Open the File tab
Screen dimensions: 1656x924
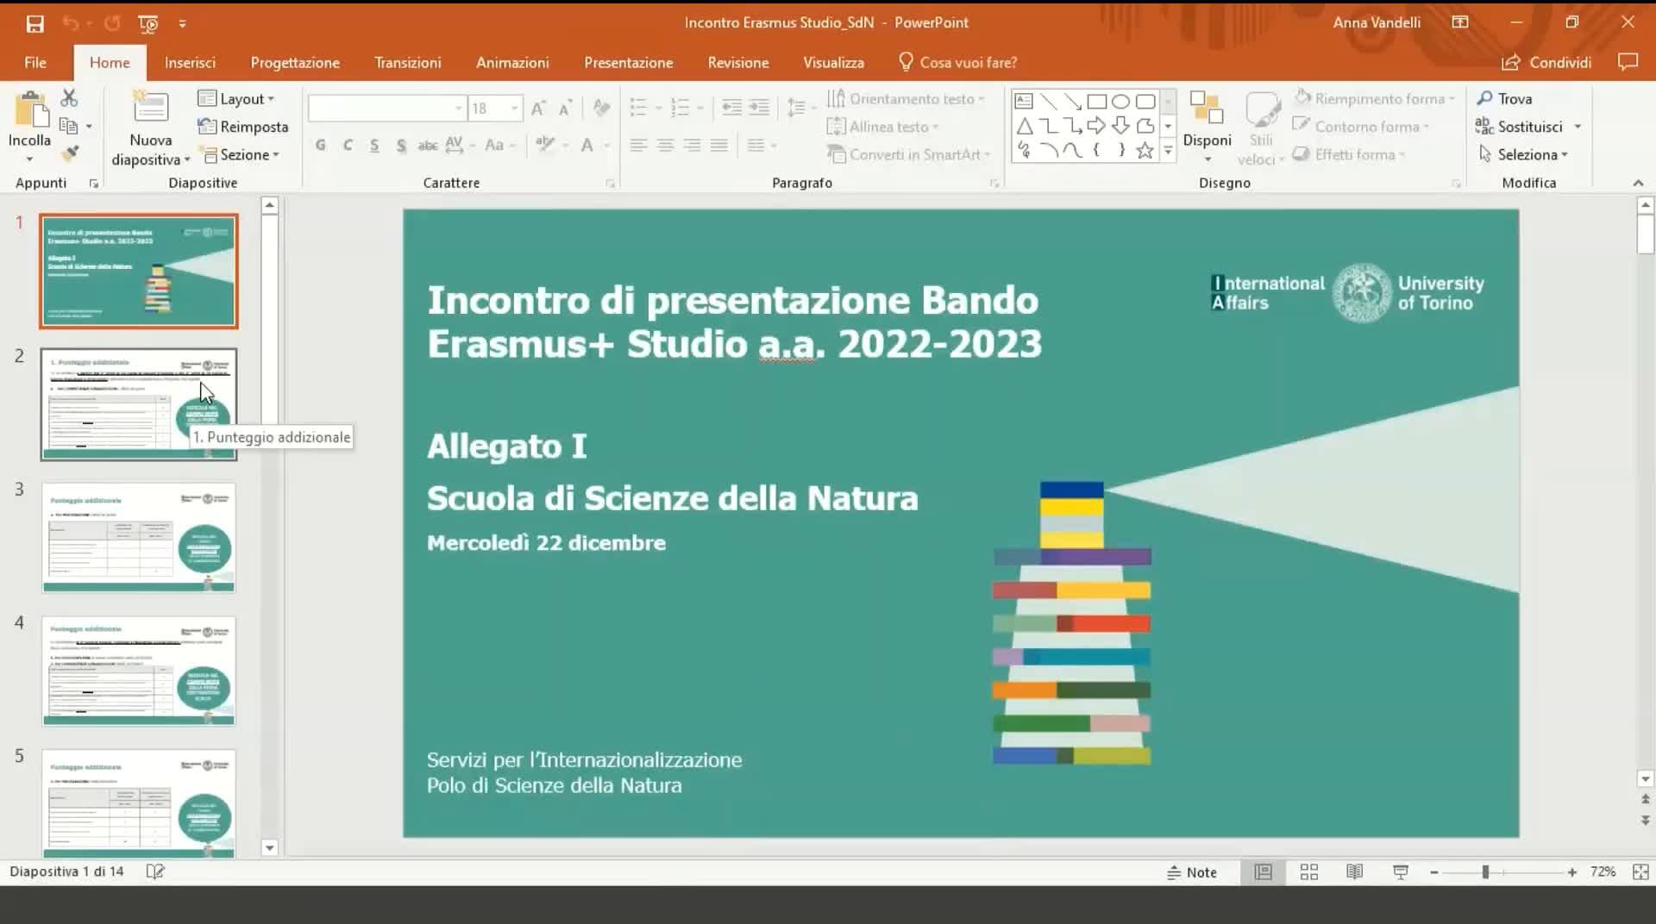(35, 62)
